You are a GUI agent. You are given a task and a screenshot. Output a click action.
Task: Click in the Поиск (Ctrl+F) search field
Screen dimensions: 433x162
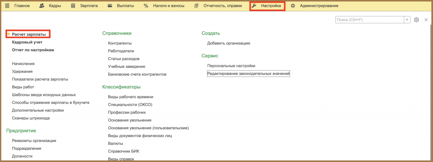click(x=370, y=20)
